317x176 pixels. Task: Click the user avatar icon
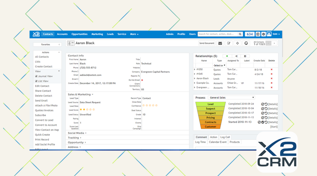(269, 34)
